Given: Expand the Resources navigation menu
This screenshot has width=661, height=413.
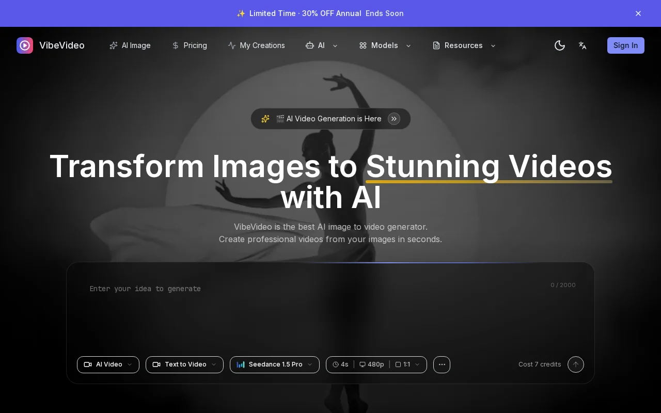Looking at the screenshot, I should (464, 45).
